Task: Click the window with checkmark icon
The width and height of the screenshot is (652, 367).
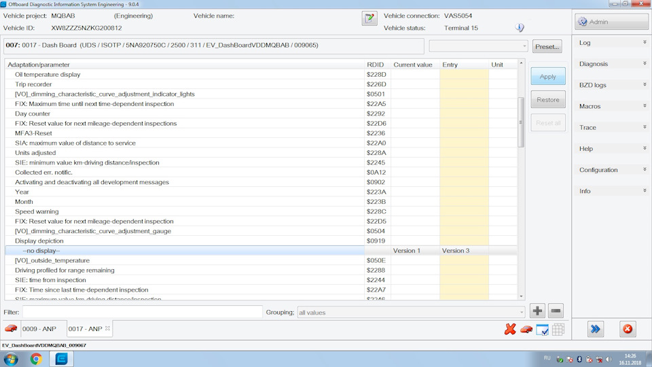Action: 542,330
